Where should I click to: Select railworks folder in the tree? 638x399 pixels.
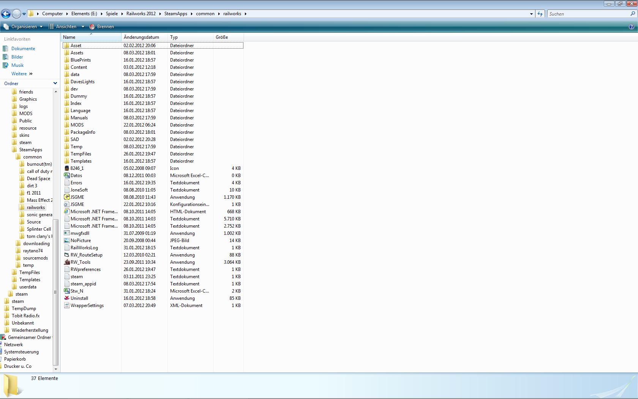(x=36, y=207)
